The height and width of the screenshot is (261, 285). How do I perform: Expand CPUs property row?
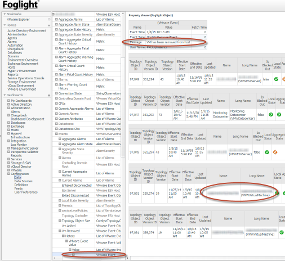pos(56,103)
